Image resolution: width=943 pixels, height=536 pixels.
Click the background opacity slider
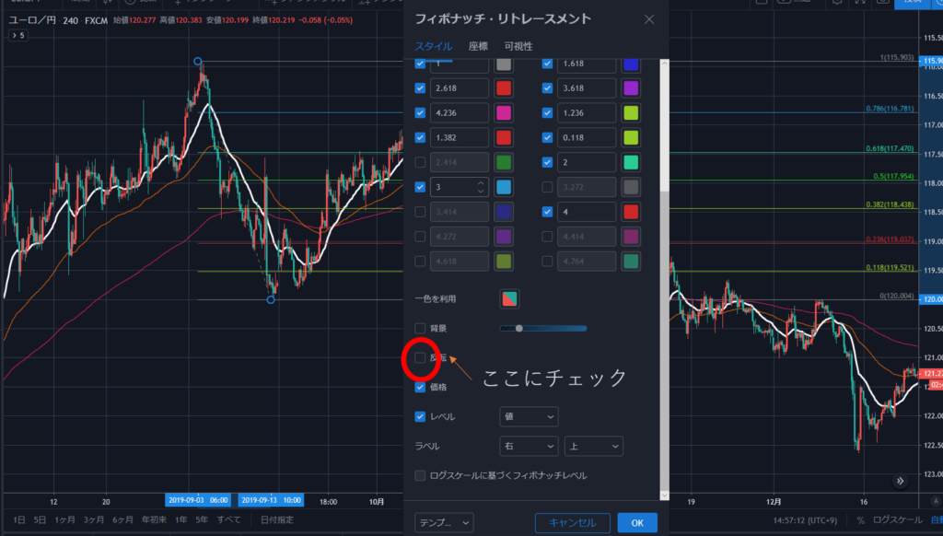542,328
